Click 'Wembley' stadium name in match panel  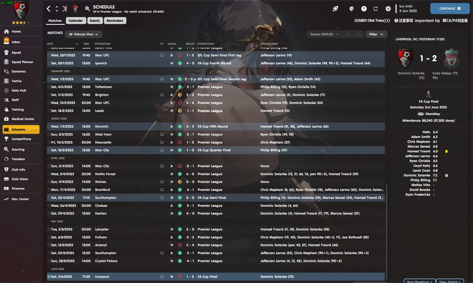(433, 114)
